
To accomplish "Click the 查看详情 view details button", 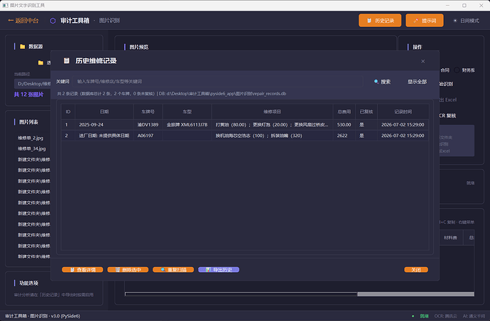I will (x=82, y=270).
